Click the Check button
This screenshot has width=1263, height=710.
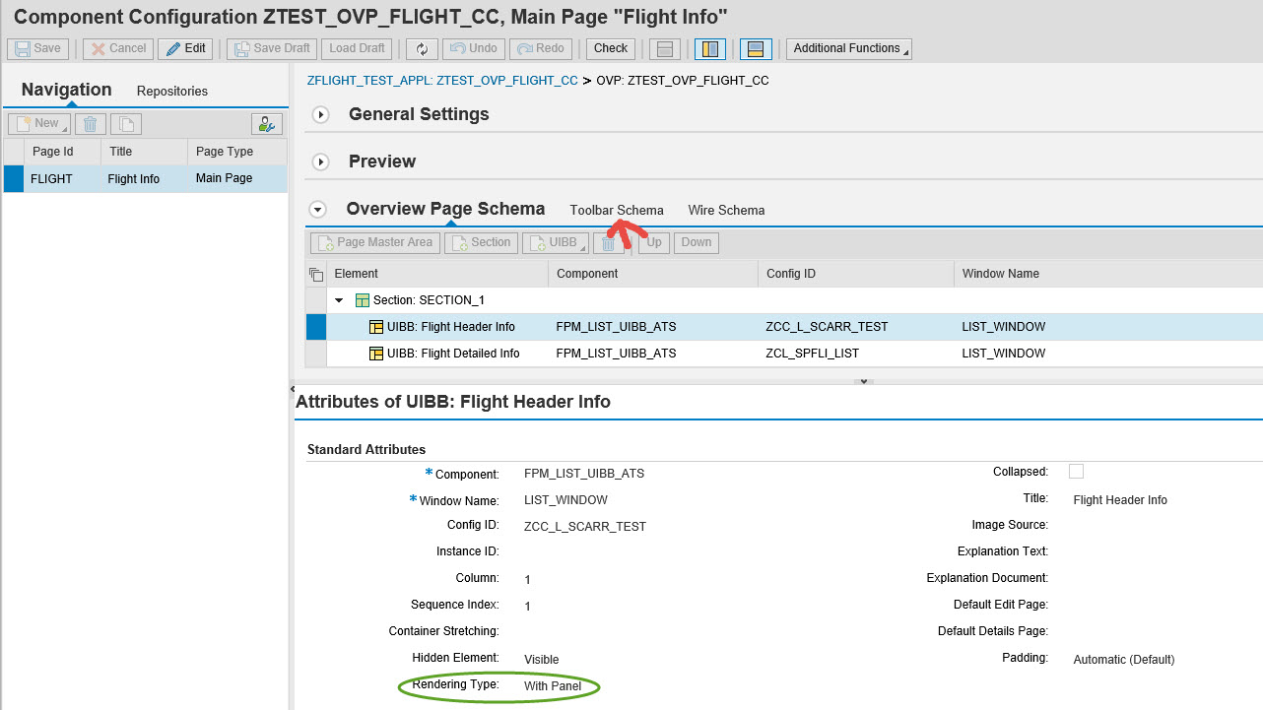pyautogui.click(x=610, y=48)
